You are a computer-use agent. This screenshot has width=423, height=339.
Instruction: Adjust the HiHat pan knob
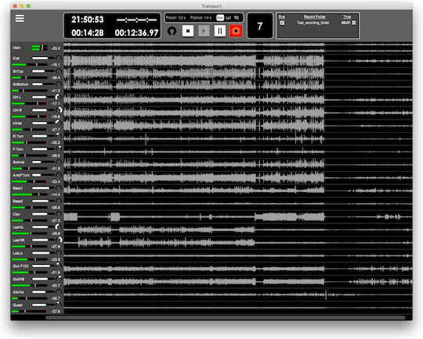pos(58,123)
